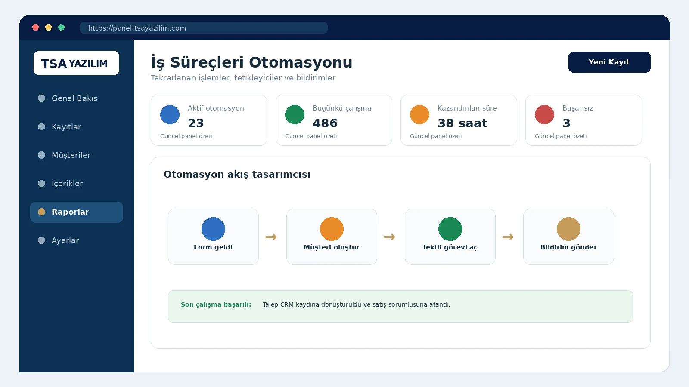Click the orange Kazandırılan süre icon
Image resolution: width=689 pixels, height=387 pixels.
pos(419,114)
